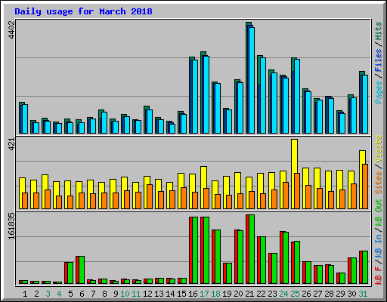The image size is (387, 302).
Task: Click day 1 on the x-axis
Action: [25, 294]
